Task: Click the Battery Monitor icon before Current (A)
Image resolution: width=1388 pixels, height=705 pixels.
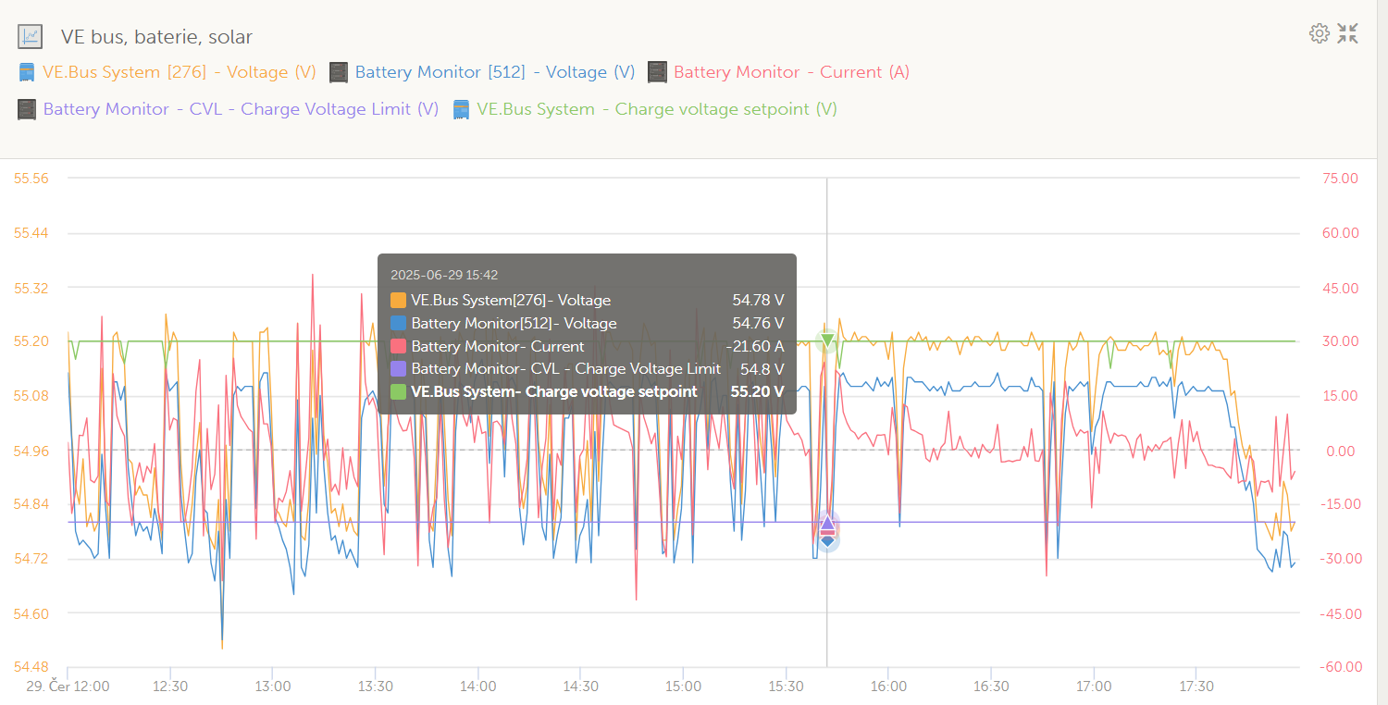Action: click(657, 72)
